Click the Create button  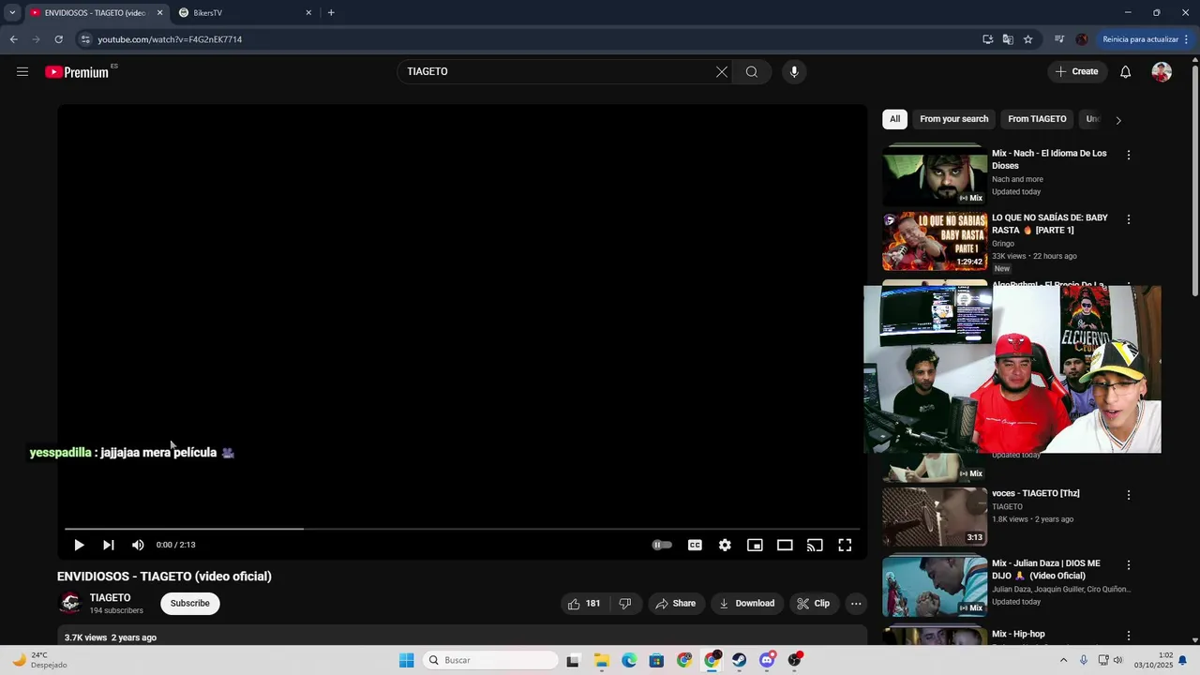coord(1077,72)
